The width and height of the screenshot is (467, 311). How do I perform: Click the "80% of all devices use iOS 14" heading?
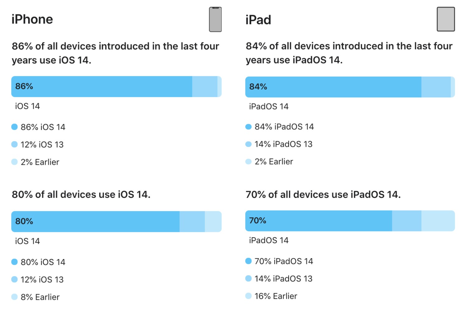pyautogui.click(x=81, y=194)
